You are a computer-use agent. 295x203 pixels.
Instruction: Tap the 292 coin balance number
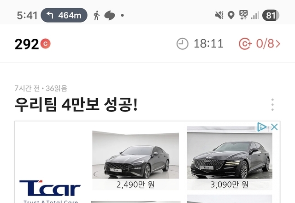click(x=27, y=44)
